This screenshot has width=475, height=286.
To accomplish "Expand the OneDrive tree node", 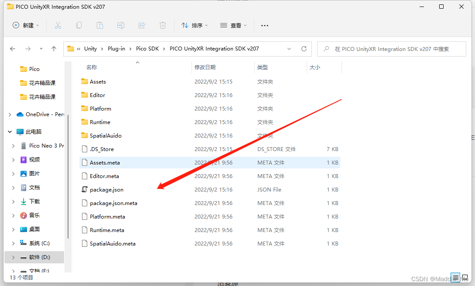I will pos(10,114).
